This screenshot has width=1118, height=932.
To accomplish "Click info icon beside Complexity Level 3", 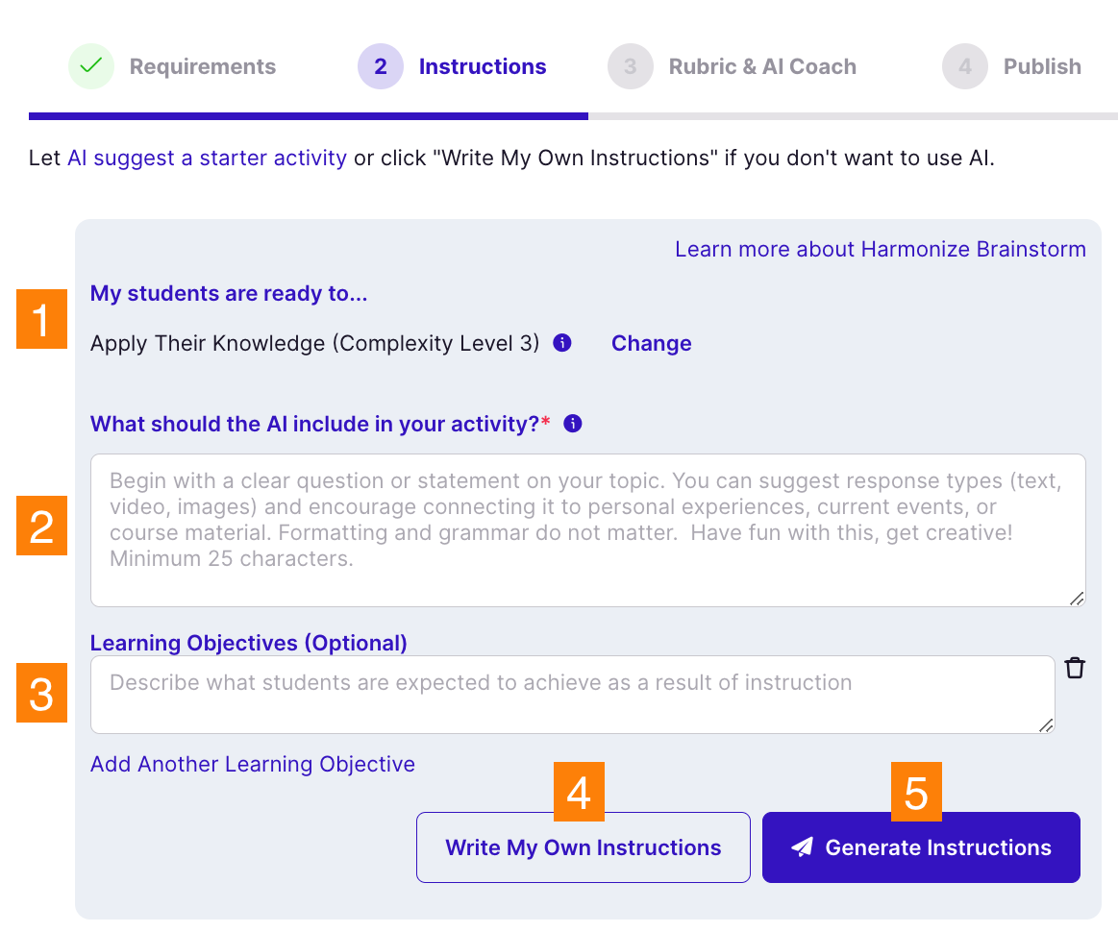I will pos(563,343).
